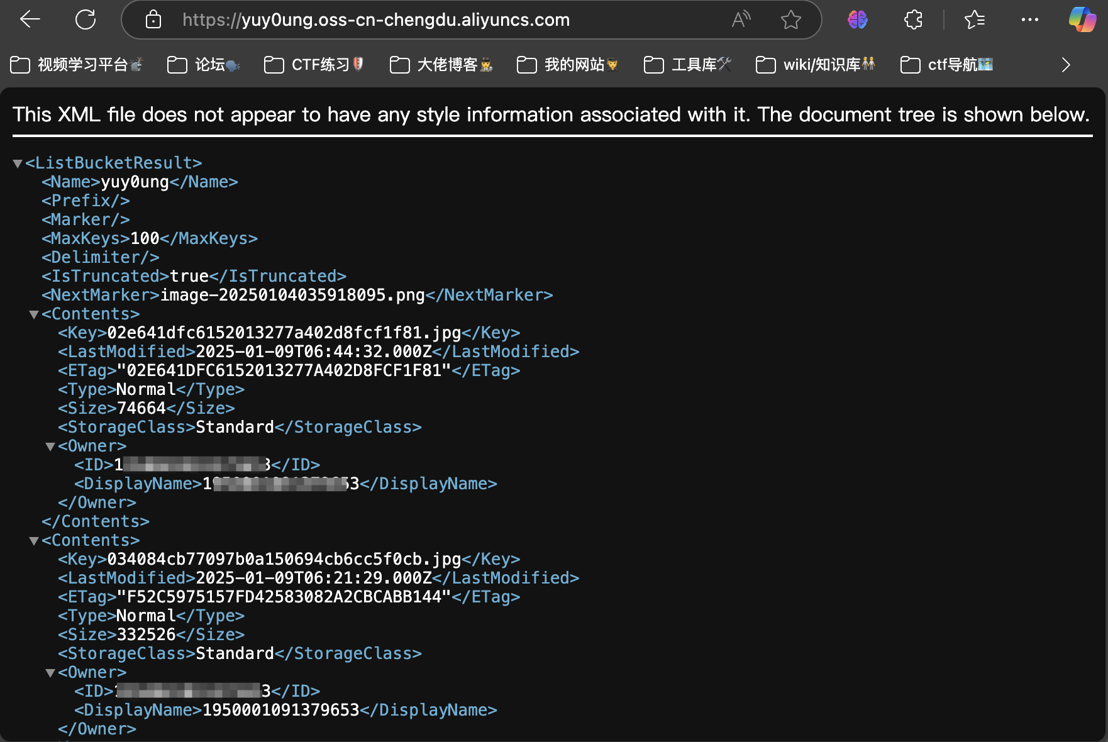
Task: Open Read Aloud from address bar
Action: pyautogui.click(x=741, y=20)
